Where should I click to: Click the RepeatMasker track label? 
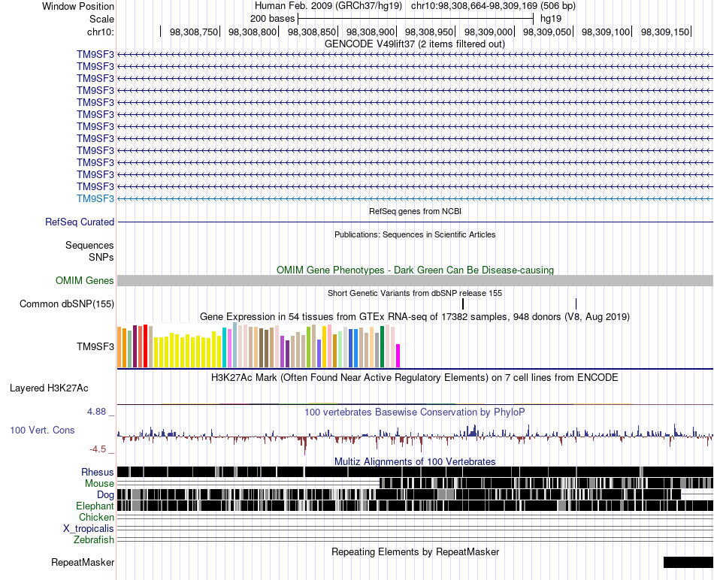pyautogui.click(x=83, y=563)
